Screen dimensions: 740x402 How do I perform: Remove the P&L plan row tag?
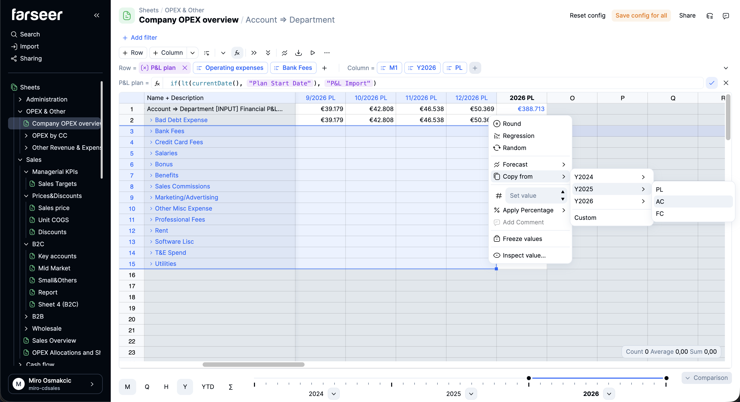[185, 68]
